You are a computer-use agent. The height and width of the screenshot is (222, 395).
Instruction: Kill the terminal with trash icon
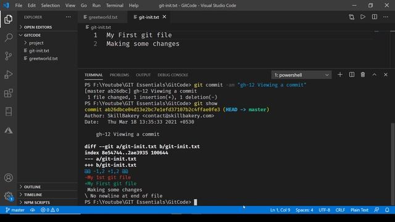363,75
